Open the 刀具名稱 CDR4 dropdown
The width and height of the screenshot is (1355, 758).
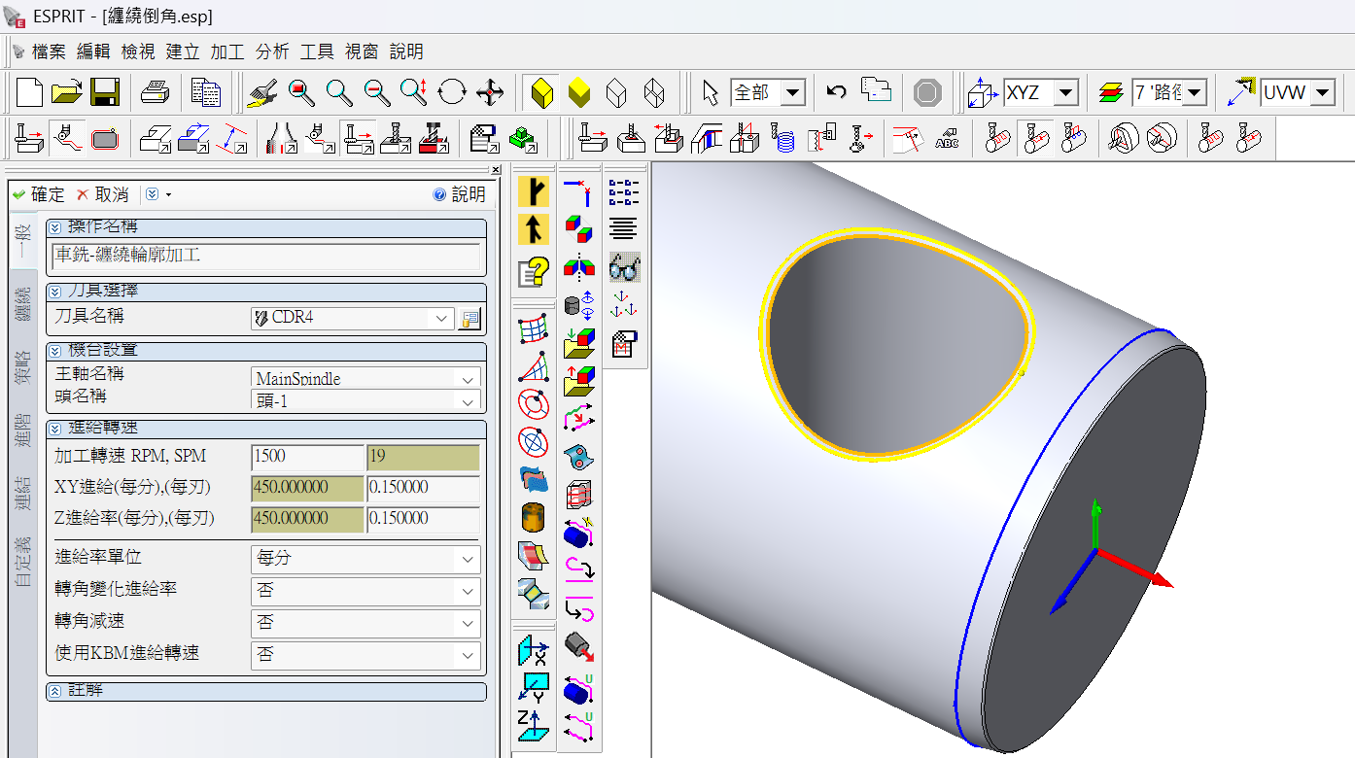coord(442,319)
